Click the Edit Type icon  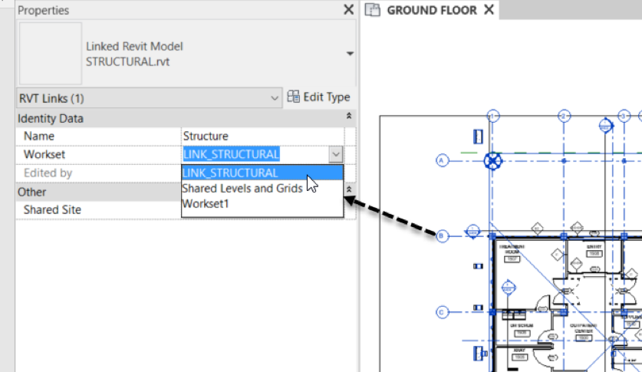click(294, 97)
